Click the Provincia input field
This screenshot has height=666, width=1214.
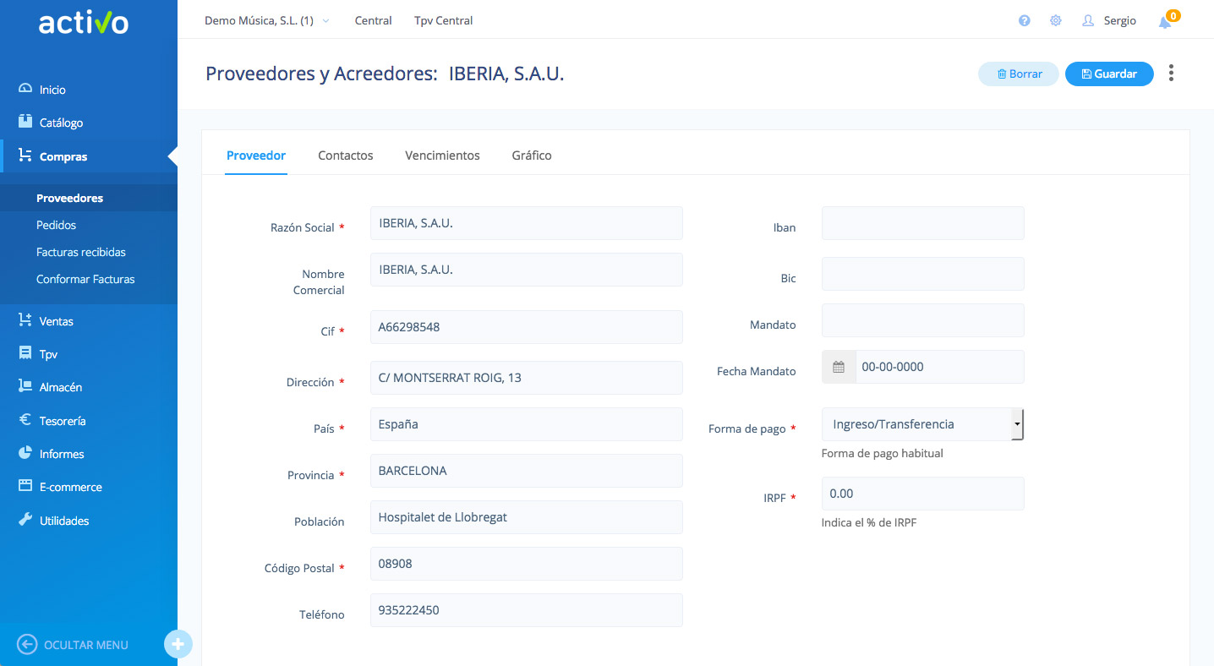(x=526, y=471)
